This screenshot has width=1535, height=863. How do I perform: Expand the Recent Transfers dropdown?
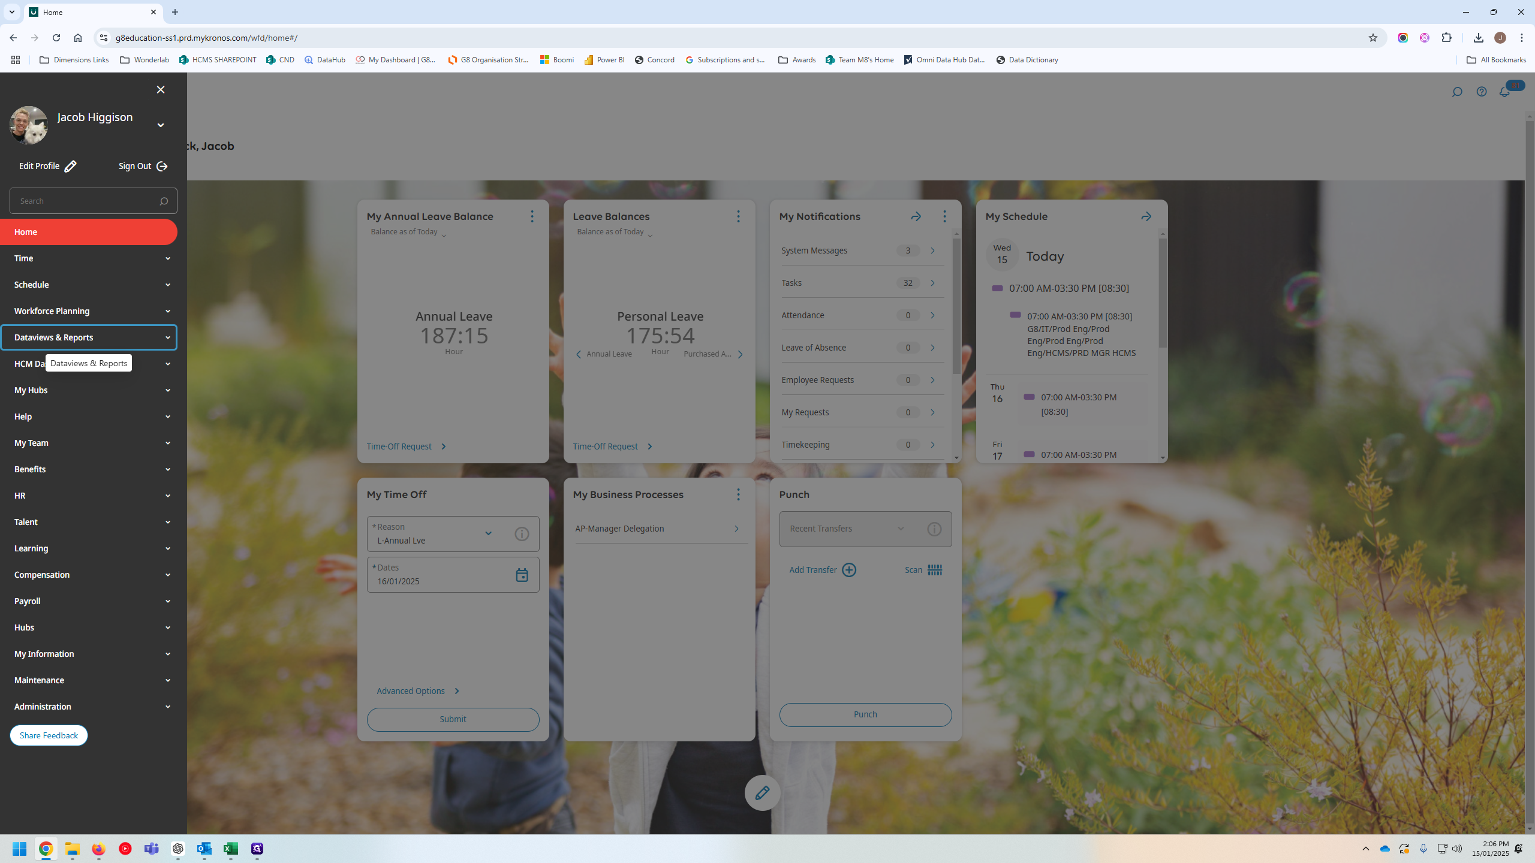click(900, 529)
